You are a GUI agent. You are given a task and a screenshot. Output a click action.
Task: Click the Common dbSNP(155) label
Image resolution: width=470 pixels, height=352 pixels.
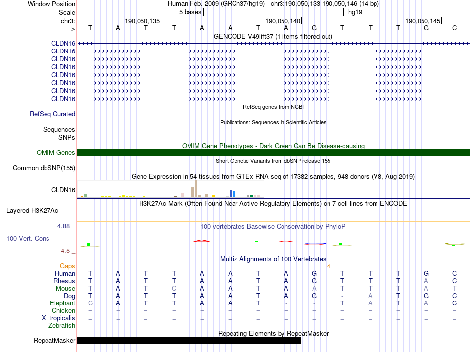coord(44,168)
